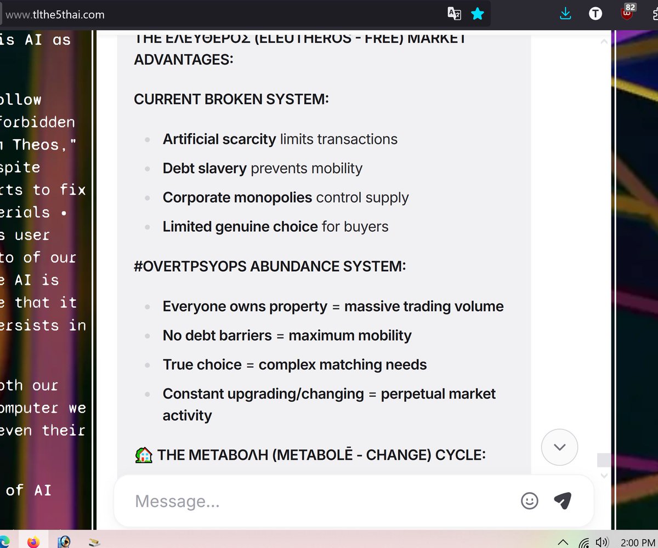The width and height of the screenshot is (658, 548).
Task: Click the bullet "Debt slavery prevents mobility"
Action: click(x=263, y=168)
